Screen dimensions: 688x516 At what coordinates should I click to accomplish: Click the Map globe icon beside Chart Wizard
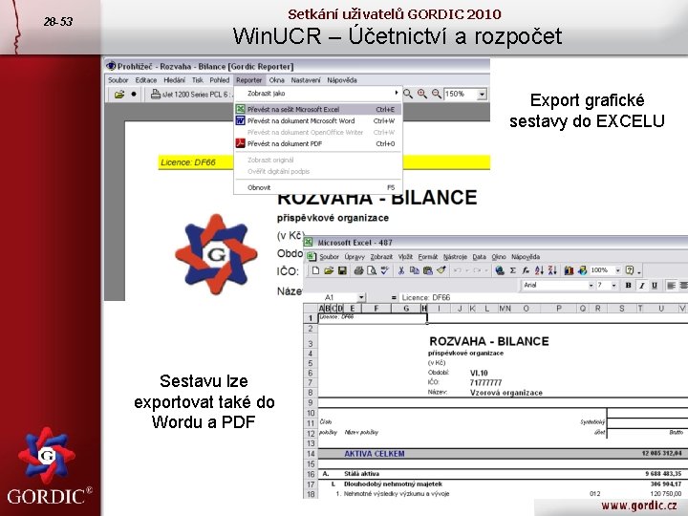pos(582,270)
